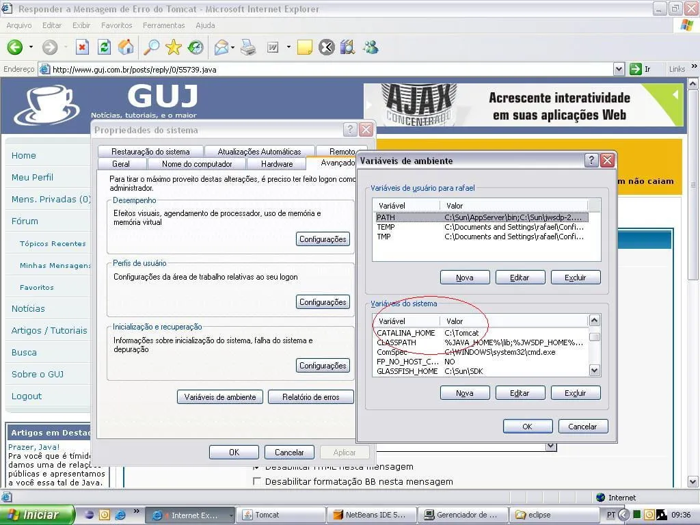Click the IE Forward arrow button
The image size is (700, 525).
click(50, 47)
